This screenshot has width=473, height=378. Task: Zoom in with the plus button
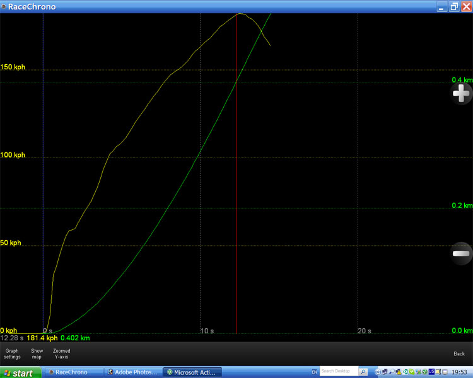461,93
